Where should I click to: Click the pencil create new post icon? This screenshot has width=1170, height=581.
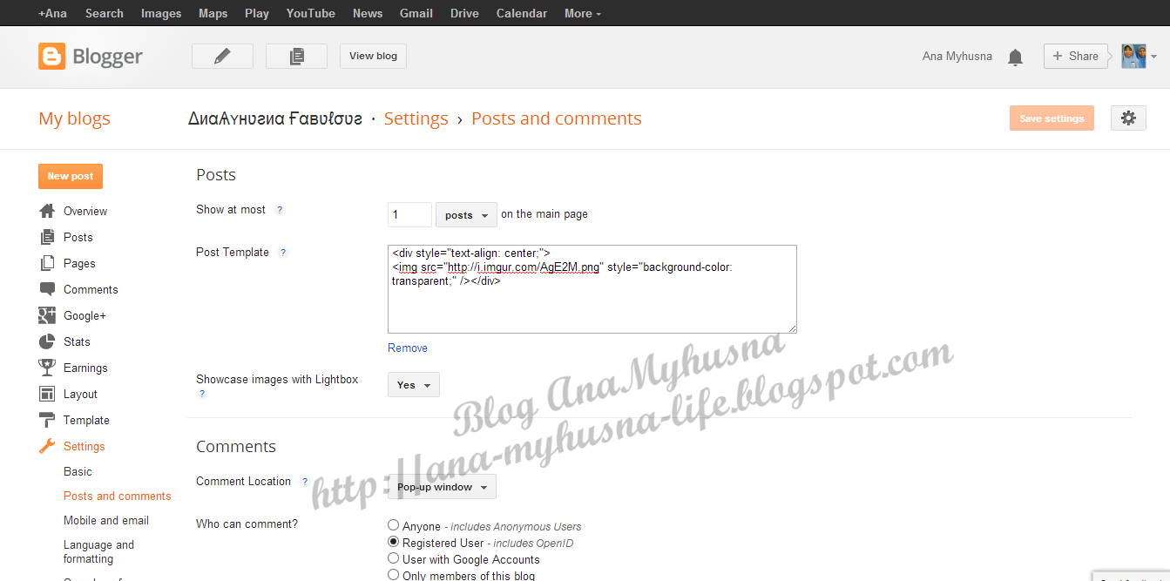click(222, 56)
